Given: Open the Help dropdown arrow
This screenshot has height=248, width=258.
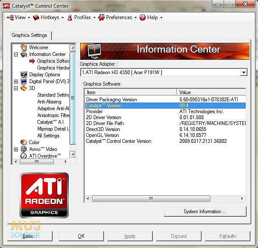Looking at the screenshot, I should pyautogui.click(x=161, y=17).
